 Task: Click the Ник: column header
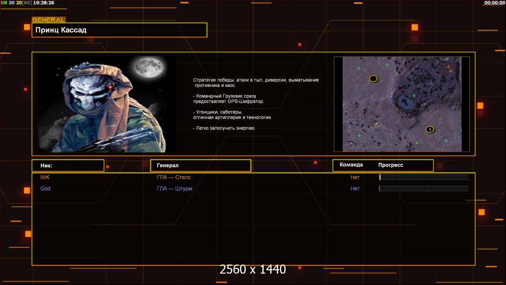point(68,165)
